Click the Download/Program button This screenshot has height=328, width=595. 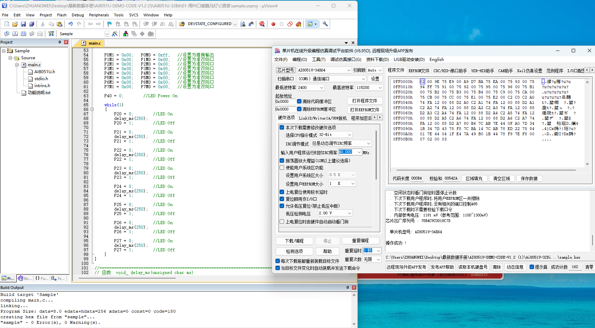coord(294,241)
